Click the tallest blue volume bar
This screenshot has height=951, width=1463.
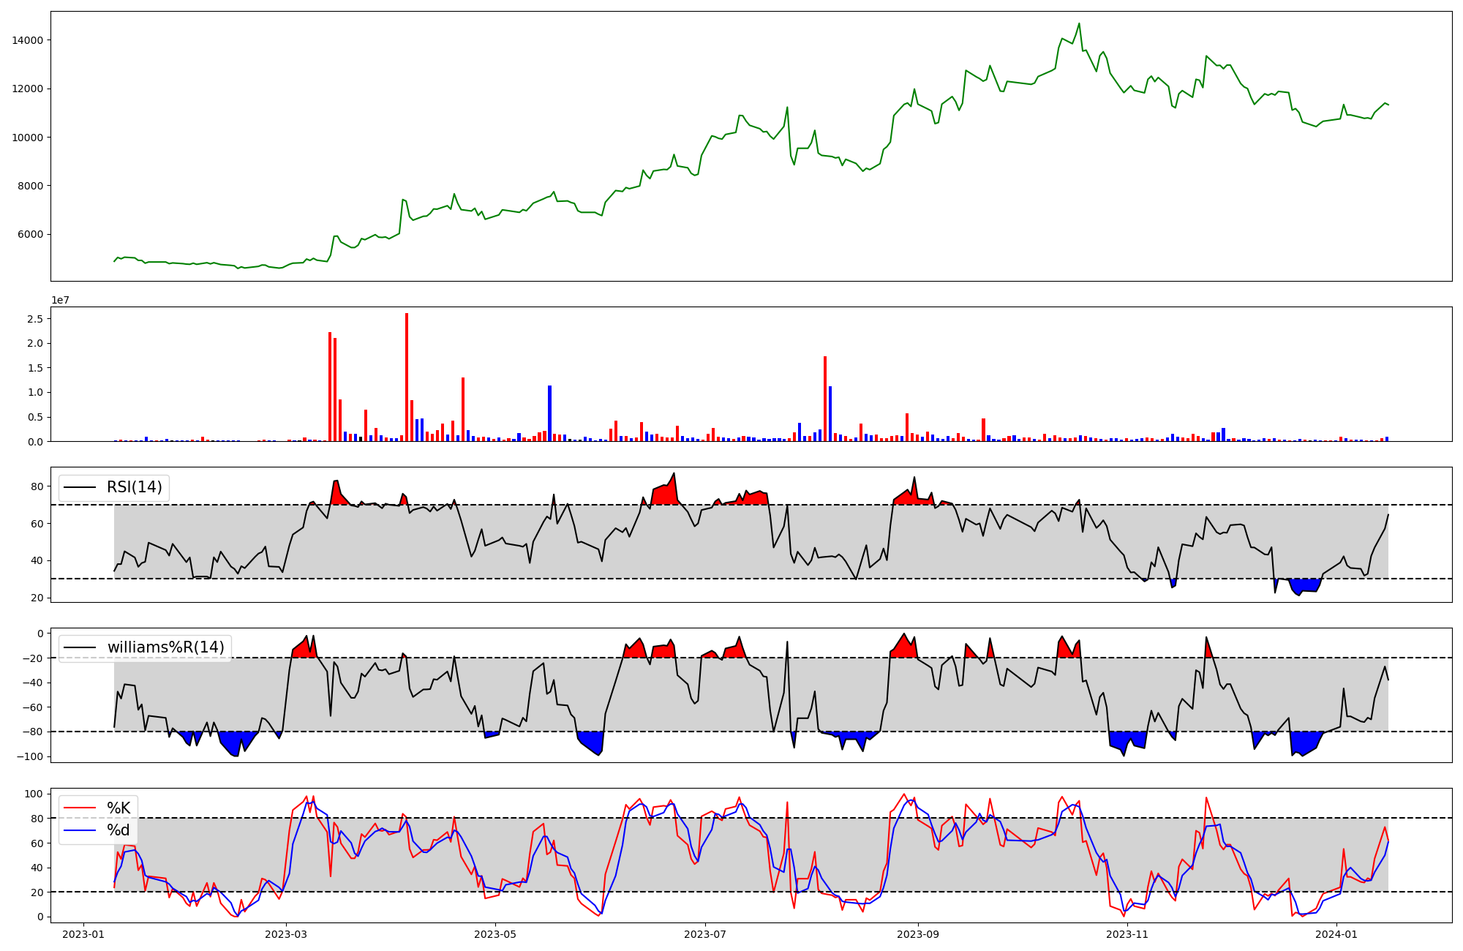click(x=549, y=413)
